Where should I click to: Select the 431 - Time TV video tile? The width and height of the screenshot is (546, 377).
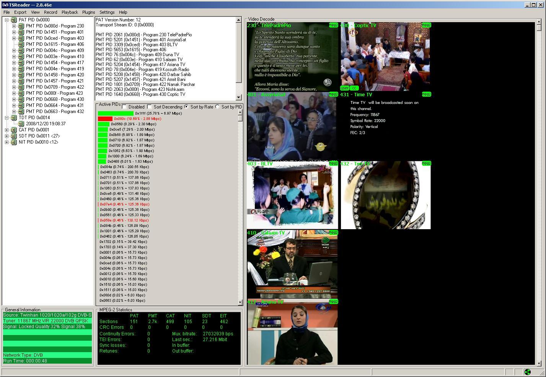386,126
